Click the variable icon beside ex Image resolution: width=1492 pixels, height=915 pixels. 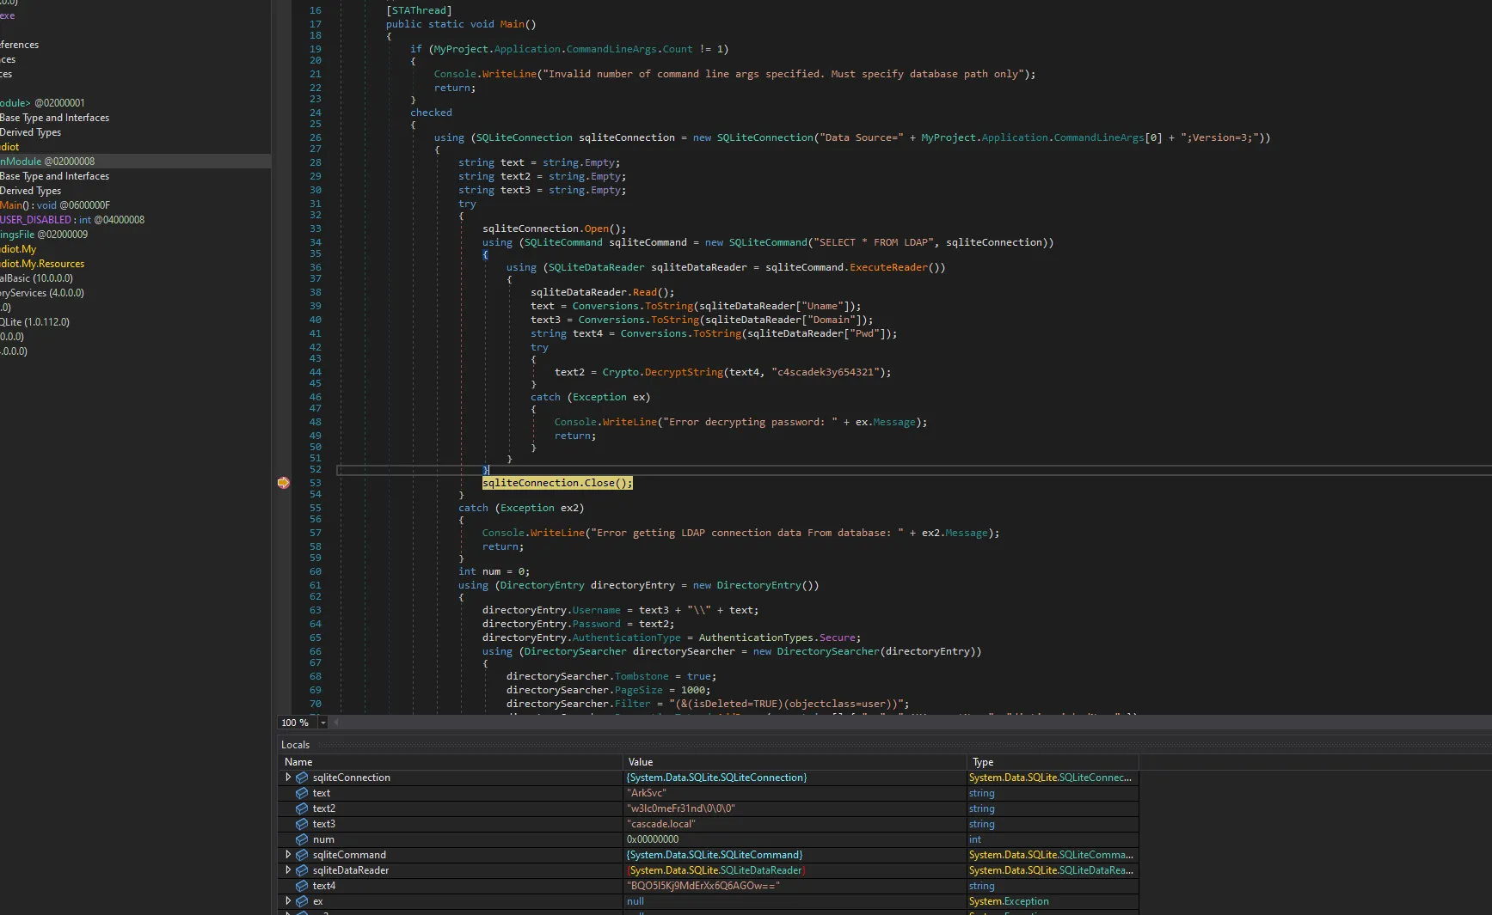pyautogui.click(x=302, y=901)
